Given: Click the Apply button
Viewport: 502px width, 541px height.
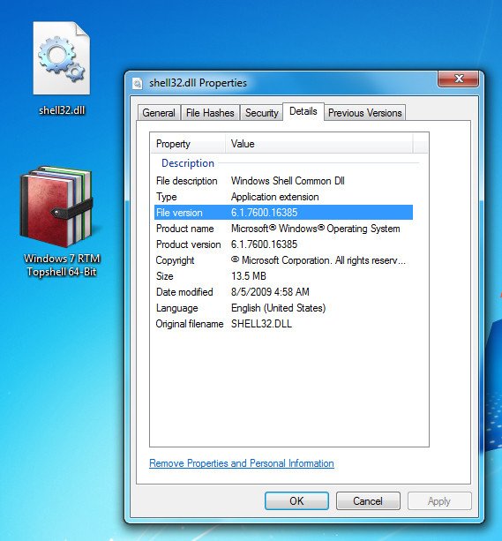Looking at the screenshot, I should pos(439,501).
